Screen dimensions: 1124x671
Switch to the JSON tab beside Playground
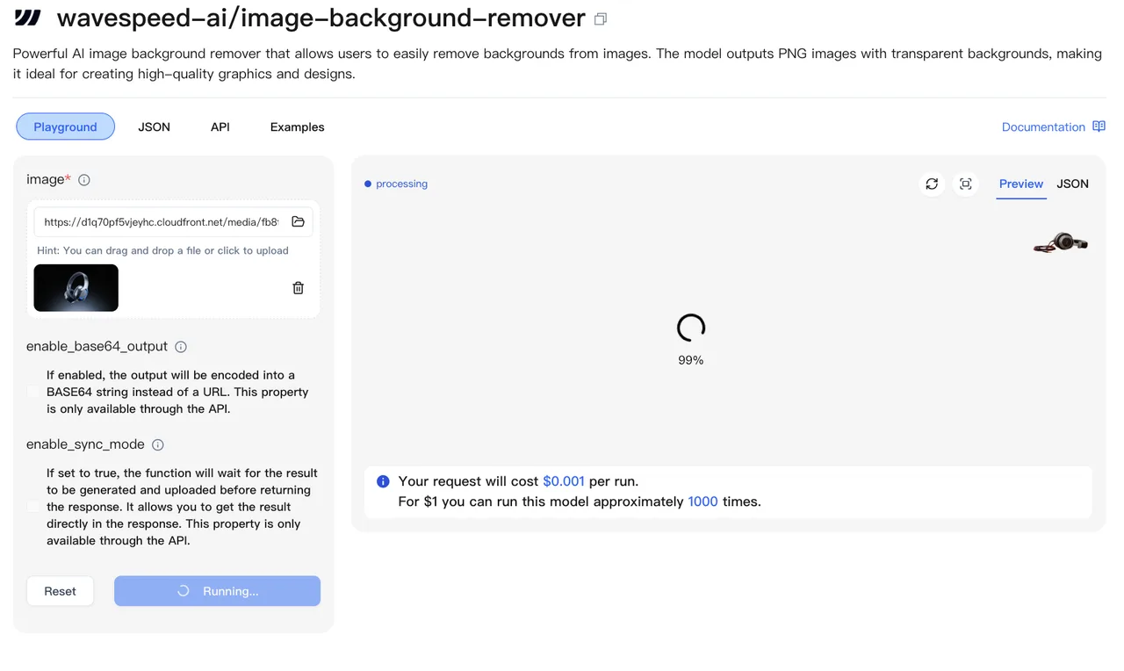pos(154,126)
